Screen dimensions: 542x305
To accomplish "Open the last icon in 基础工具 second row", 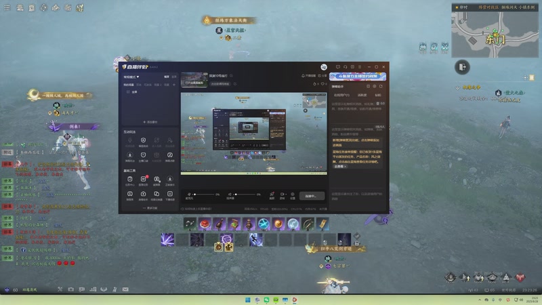I will [x=170, y=195].
